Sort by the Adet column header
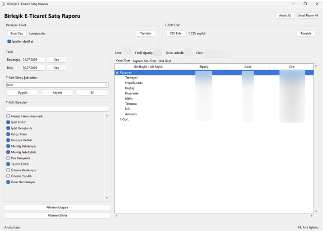 point(248,67)
